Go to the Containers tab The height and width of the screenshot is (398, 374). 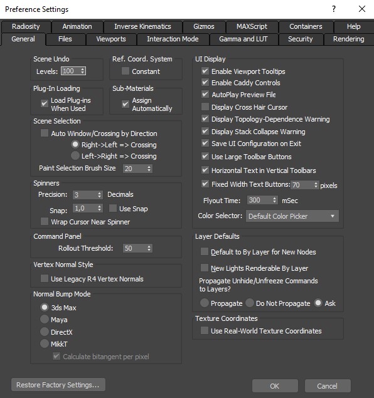point(306,26)
